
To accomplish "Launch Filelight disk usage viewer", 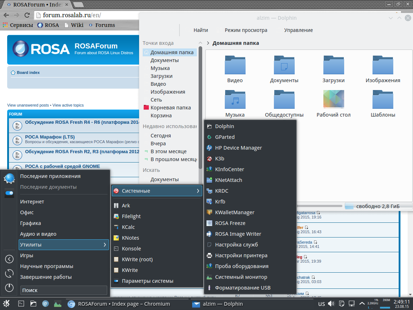I will pyautogui.click(x=131, y=216).
